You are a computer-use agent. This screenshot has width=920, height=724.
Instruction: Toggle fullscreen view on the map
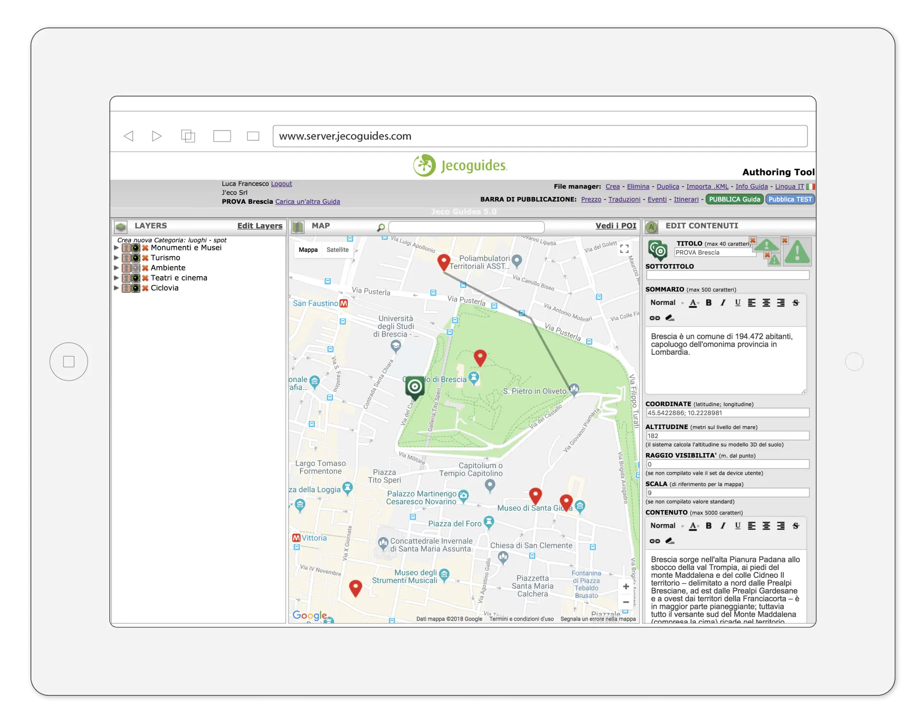point(624,249)
